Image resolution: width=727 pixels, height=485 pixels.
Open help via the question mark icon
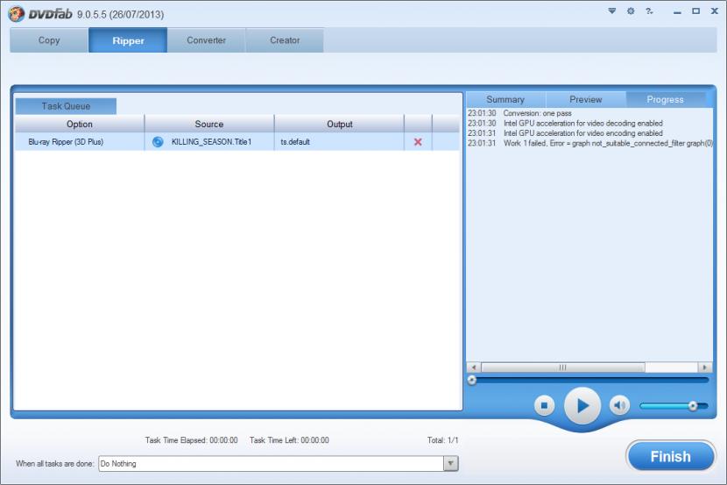[x=649, y=11]
